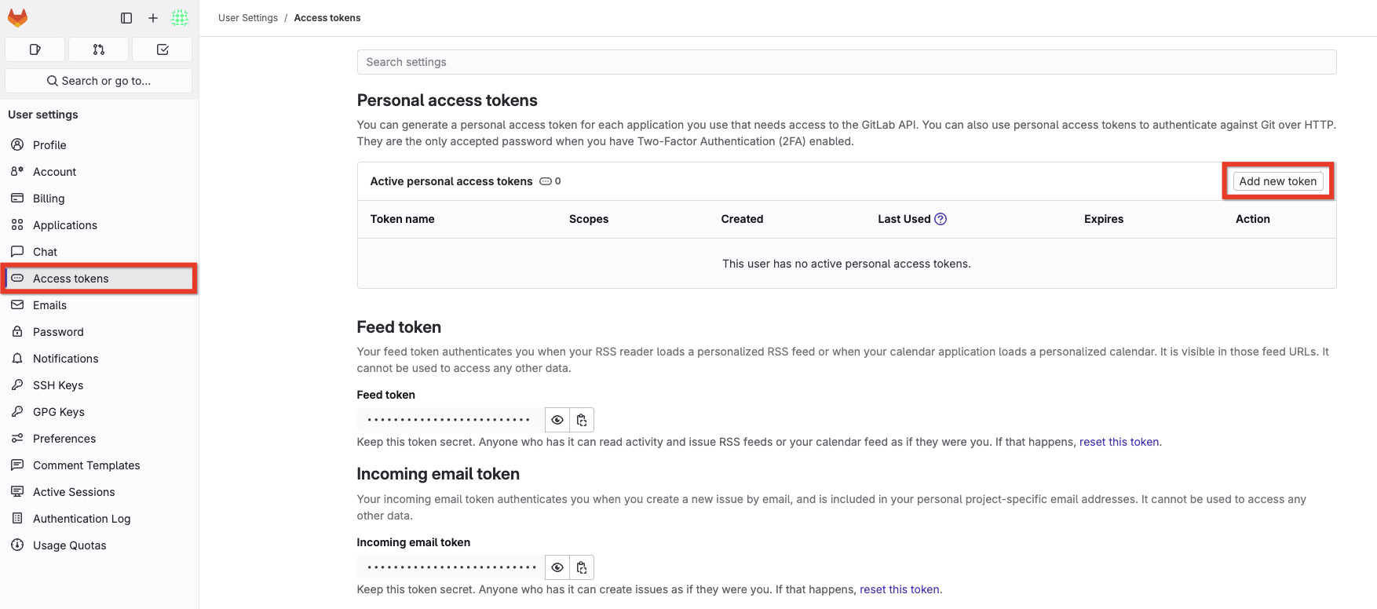Click the Last Used help icon
This screenshot has width=1377, height=609.
941,219
